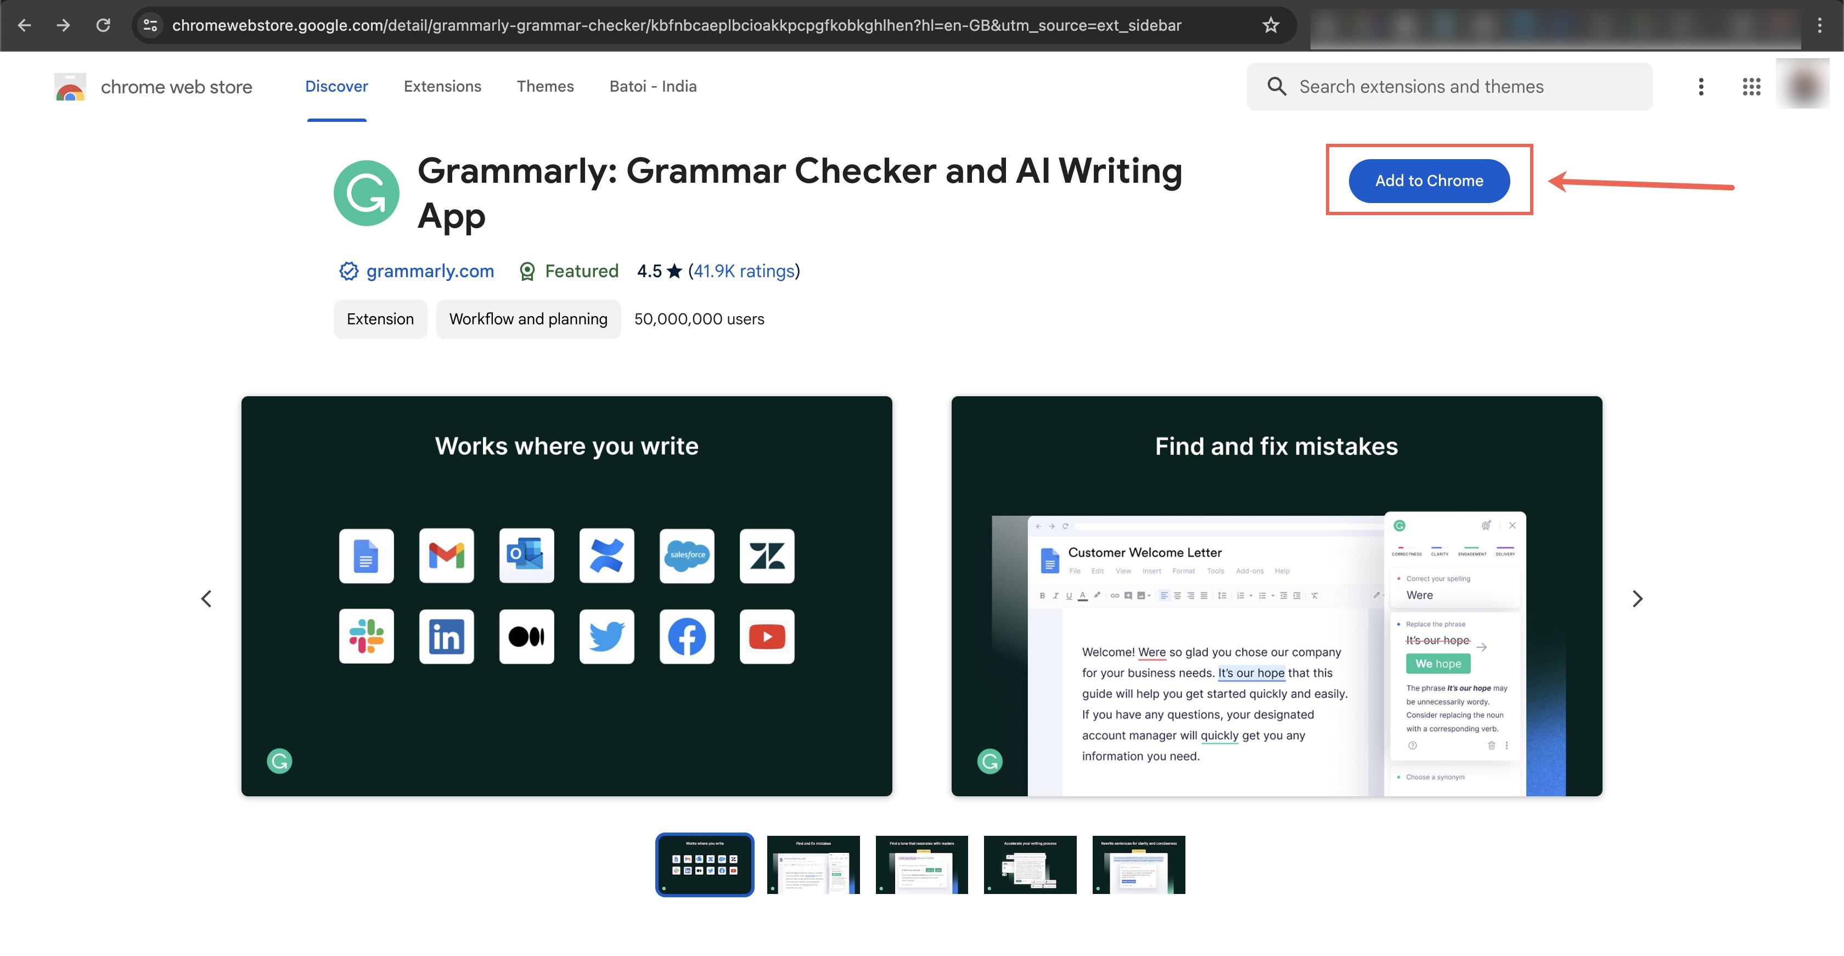Viewport: 1844px width, 956px height.
Task: Select the second carousel thumbnail 'Find and fix mistakes'
Action: (813, 864)
